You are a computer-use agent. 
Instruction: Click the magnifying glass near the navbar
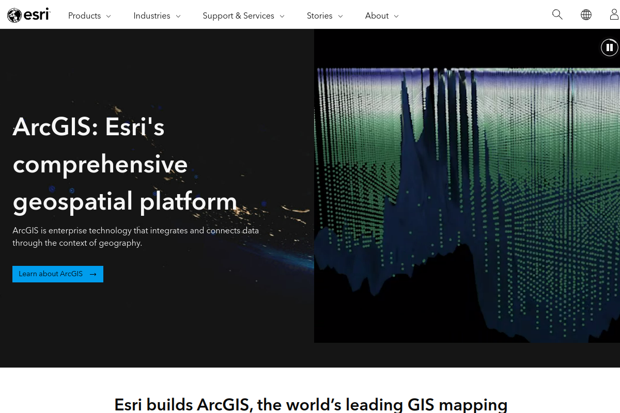point(557,14)
